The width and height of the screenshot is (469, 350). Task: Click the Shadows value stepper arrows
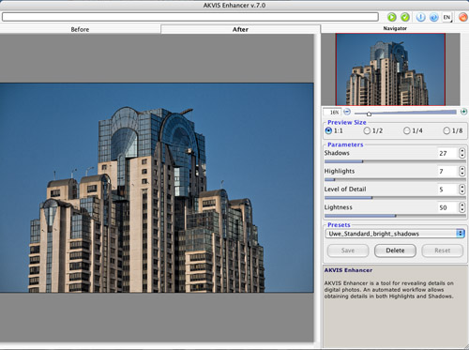tap(462, 153)
